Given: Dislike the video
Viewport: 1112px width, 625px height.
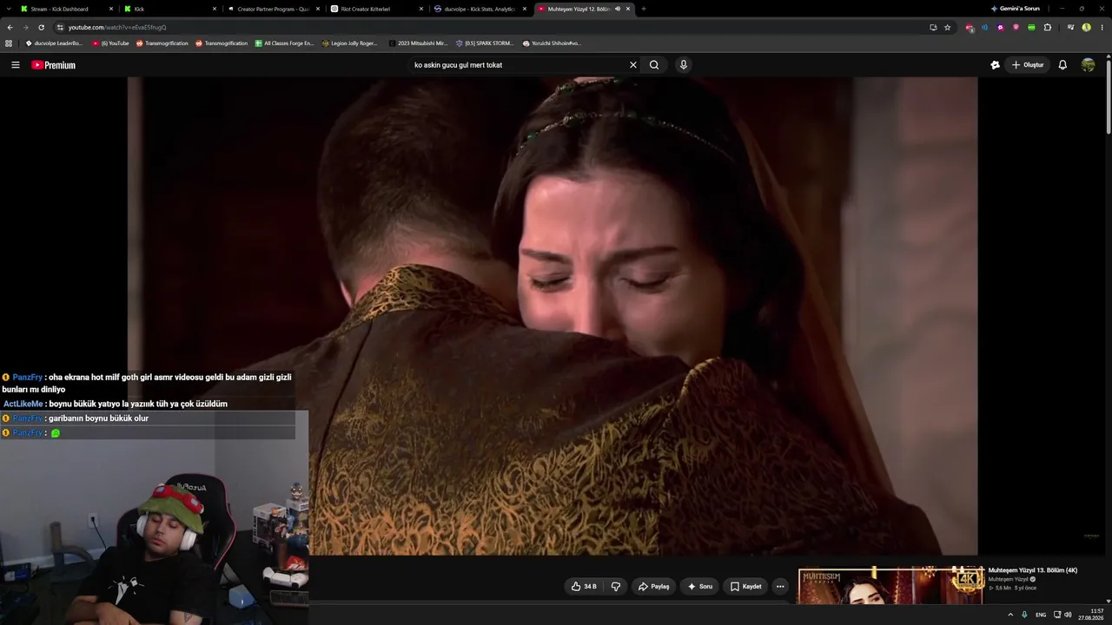Looking at the screenshot, I should pyautogui.click(x=616, y=587).
